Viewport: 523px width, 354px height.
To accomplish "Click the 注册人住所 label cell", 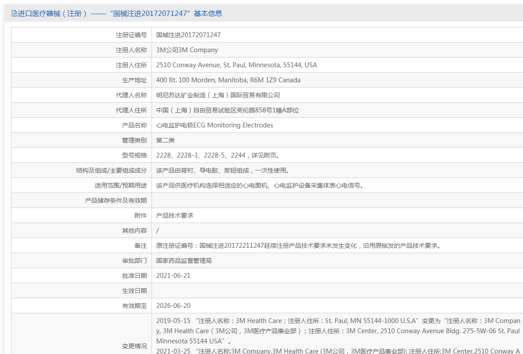I will pos(131,65).
